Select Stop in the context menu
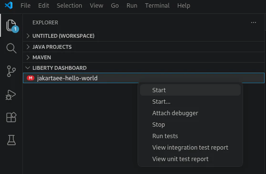Screen dimensions: 266x174 click(x=190, y=125)
